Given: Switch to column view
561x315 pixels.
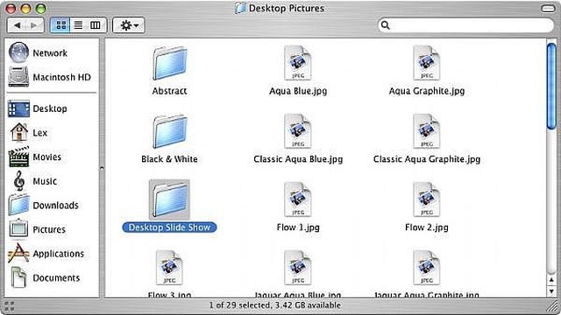Looking at the screenshot, I should (x=96, y=25).
